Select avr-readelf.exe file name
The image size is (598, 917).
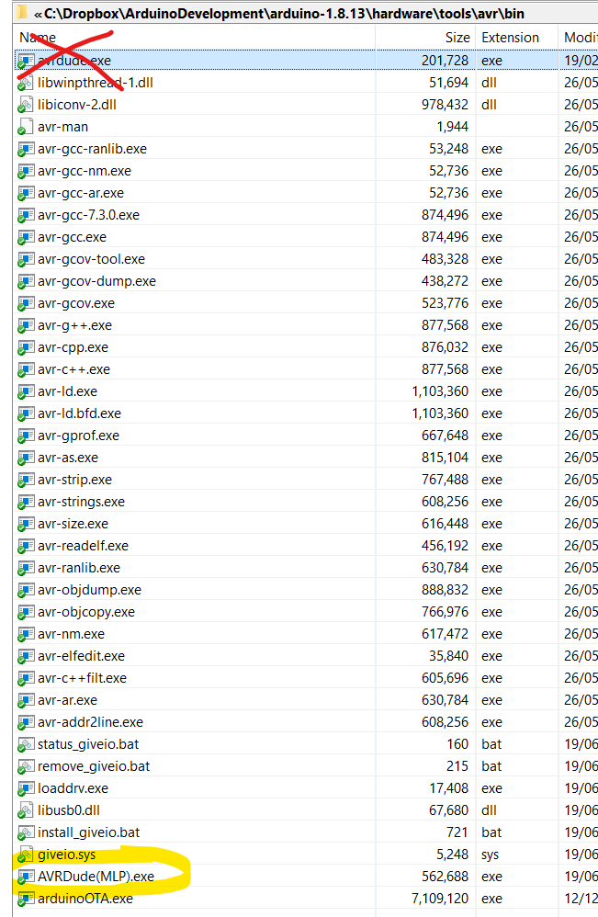pos(83,546)
